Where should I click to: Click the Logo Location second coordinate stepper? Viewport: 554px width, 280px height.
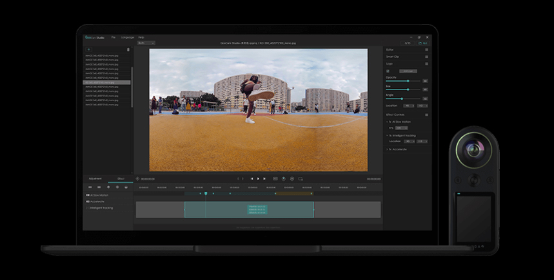click(x=422, y=106)
